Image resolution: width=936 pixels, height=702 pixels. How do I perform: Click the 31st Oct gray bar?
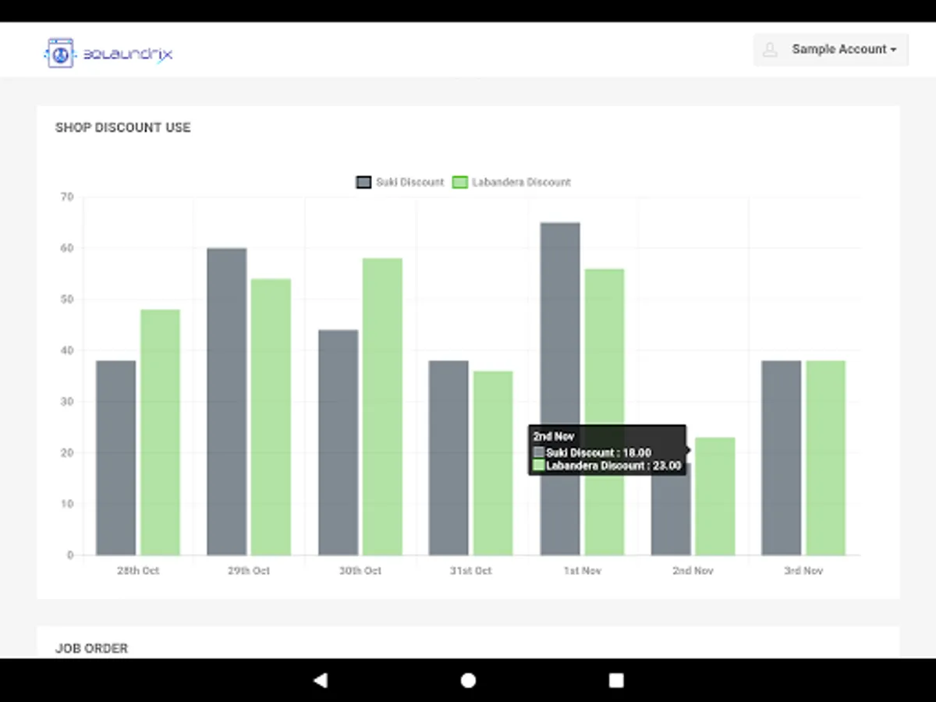pyautogui.click(x=448, y=458)
